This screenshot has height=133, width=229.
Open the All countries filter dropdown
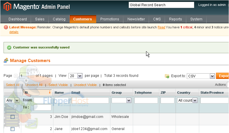[x=187, y=100]
